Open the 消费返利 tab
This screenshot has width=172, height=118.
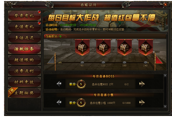click(x=25, y=71)
